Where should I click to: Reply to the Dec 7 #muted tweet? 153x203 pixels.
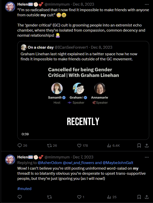coord(20,197)
